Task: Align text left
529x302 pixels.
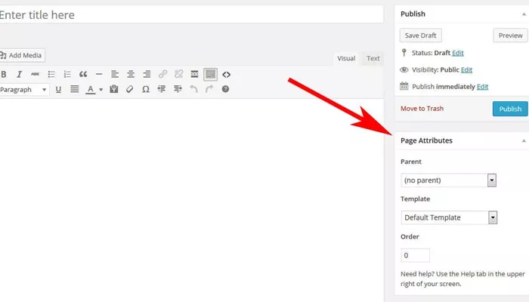Action: point(115,74)
